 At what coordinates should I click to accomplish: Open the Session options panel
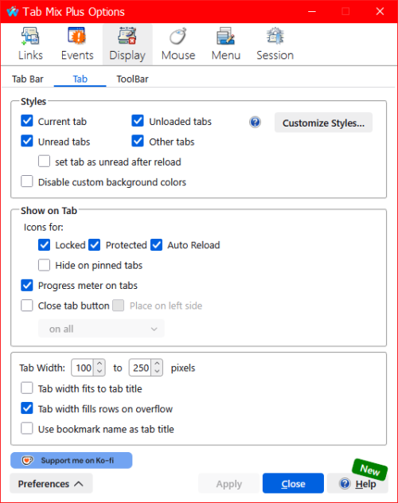point(275,45)
